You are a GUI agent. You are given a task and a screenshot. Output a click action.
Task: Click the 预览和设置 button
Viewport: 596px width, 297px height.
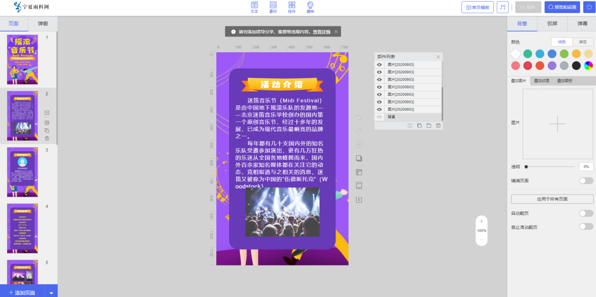[x=562, y=7]
